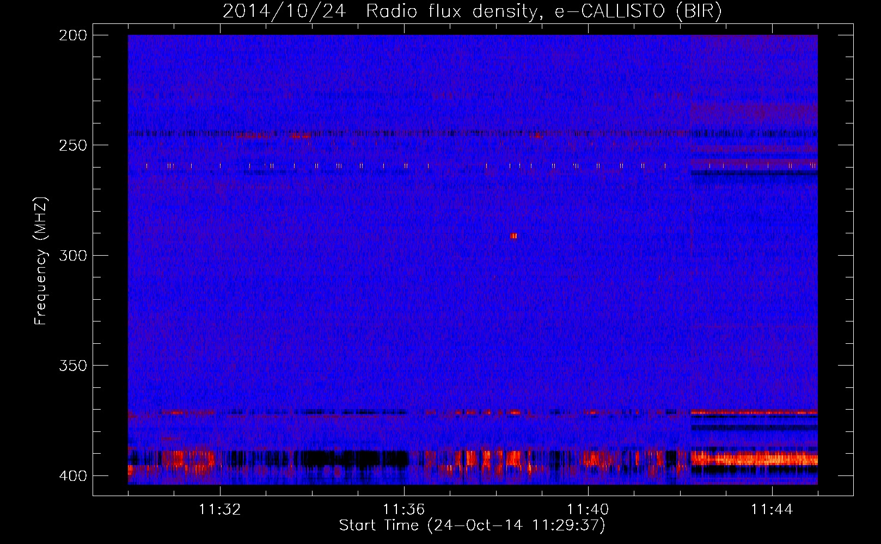The image size is (881, 544).
Task: Click the 11:40 time tick label
Action: tap(588, 510)
